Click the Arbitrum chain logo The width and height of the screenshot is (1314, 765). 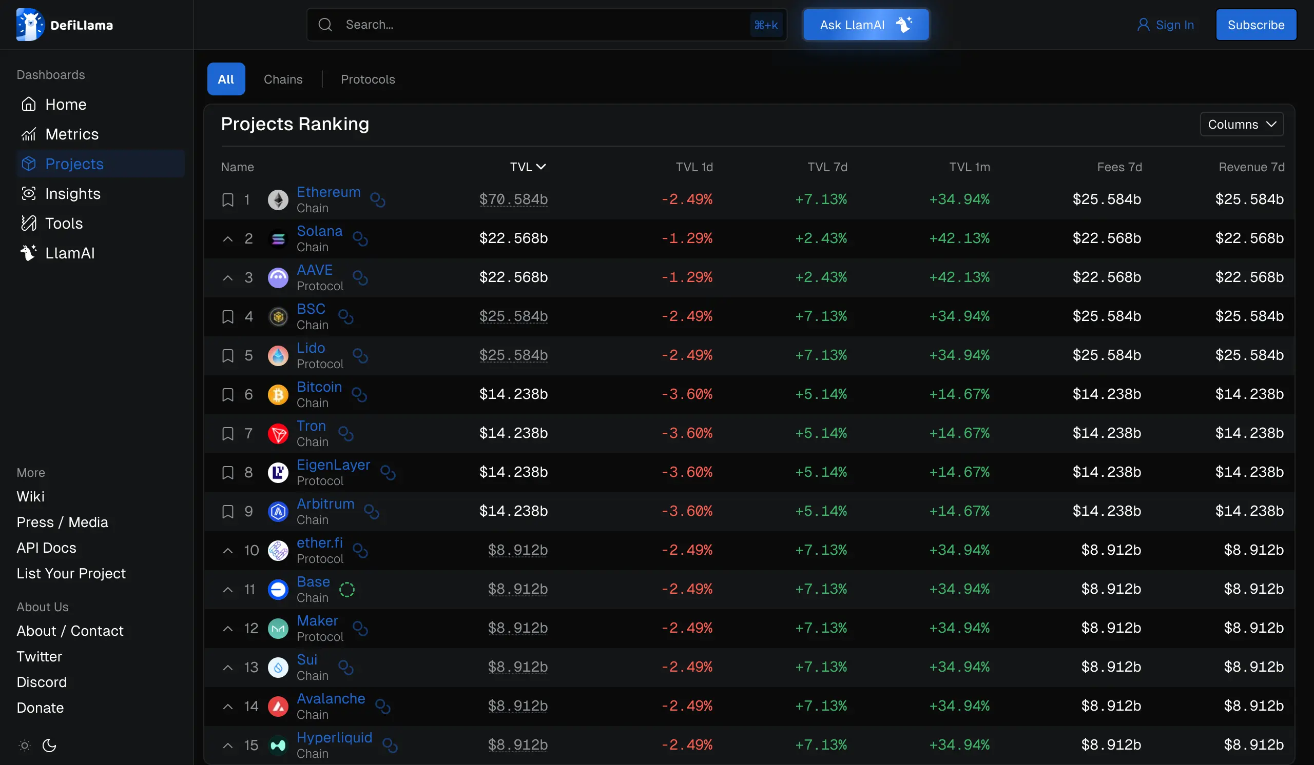coord(278,511)
